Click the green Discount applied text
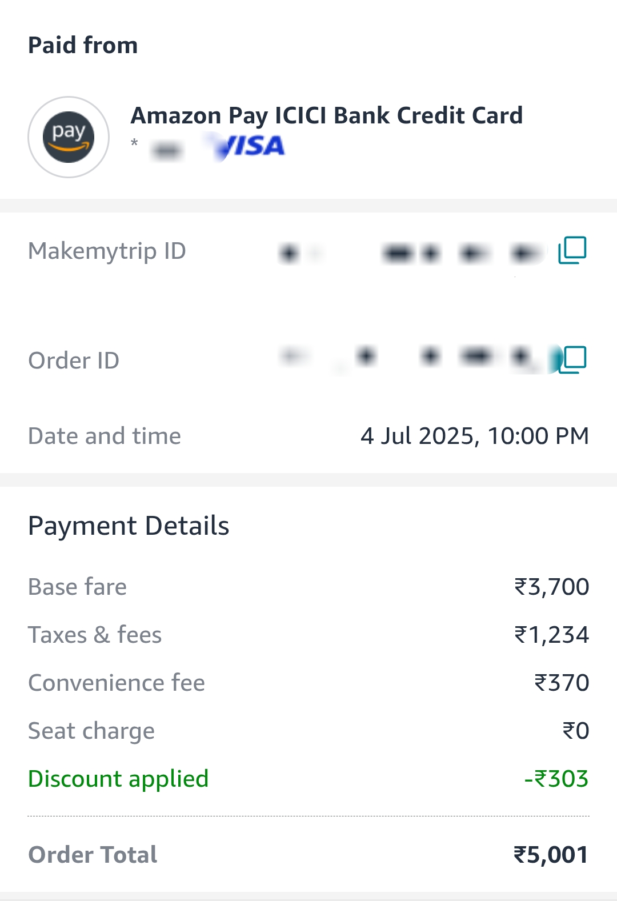 pos(118,779)
